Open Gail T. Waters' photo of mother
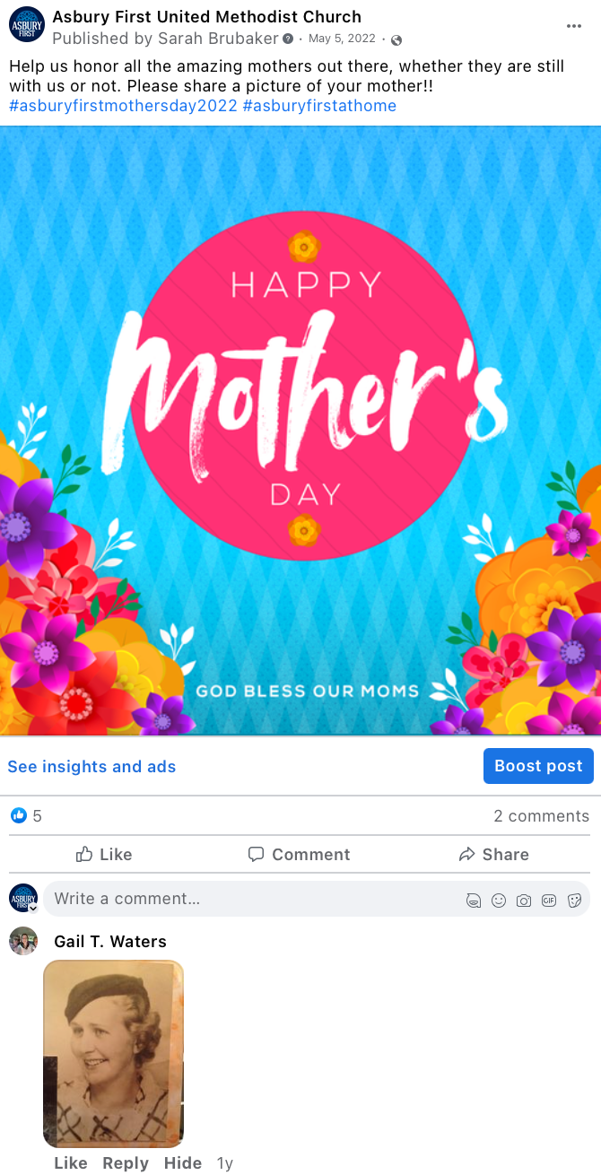Image resolution: width=601 pixels, height=1175 pixels. [113, 1054]
